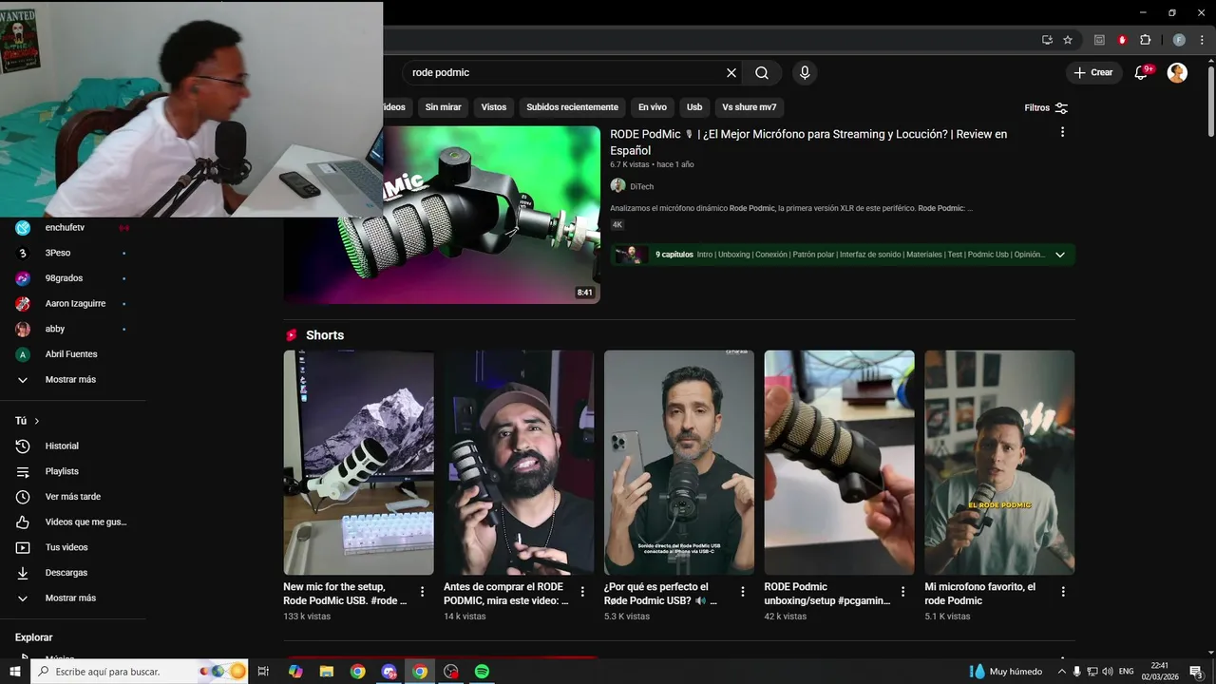Open options for 'New mic for the setup' short
The width and height of the screenshot is (1216, 684).
coord(422,592)
